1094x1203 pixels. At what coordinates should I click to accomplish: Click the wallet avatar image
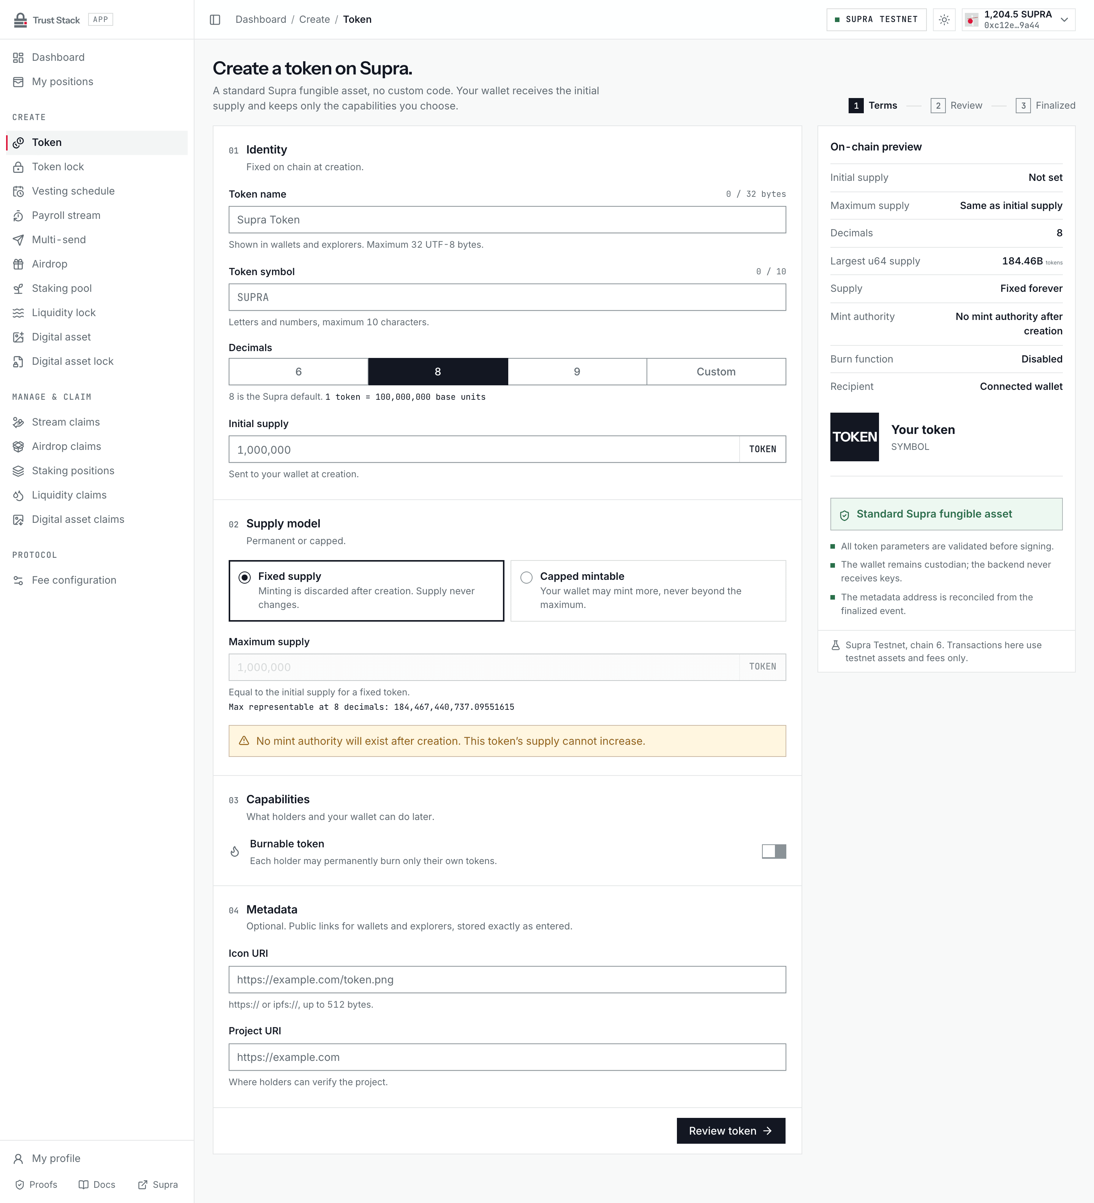pos(972,20)
